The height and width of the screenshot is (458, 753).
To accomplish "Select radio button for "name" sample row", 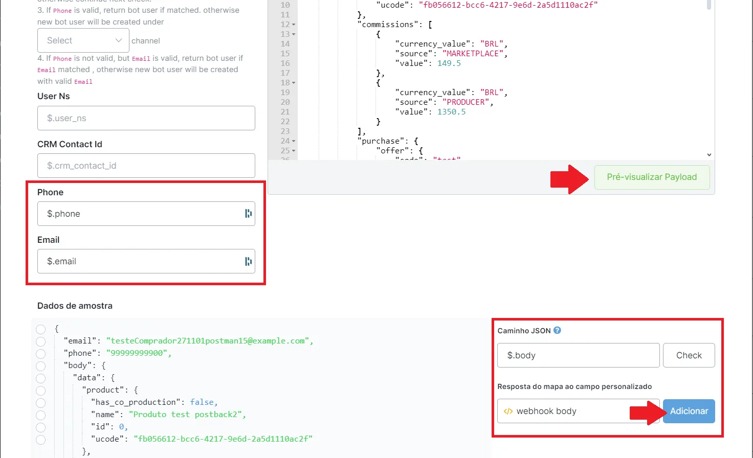I will click(x=41, y=415).
